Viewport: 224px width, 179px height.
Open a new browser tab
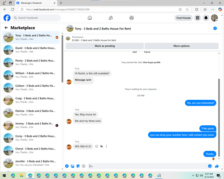click(x=61, y=3)
